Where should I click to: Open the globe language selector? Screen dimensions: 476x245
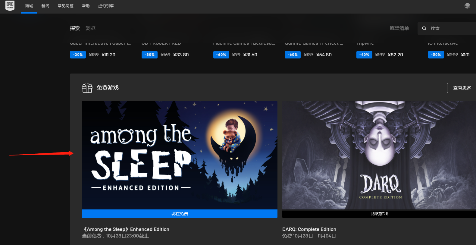pyautogui.click(x=467, y=6)
